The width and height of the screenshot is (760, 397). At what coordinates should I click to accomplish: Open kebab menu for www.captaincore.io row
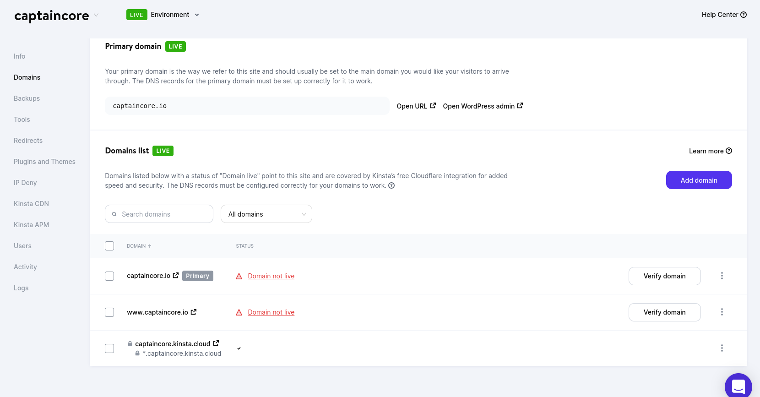[722, 312]
